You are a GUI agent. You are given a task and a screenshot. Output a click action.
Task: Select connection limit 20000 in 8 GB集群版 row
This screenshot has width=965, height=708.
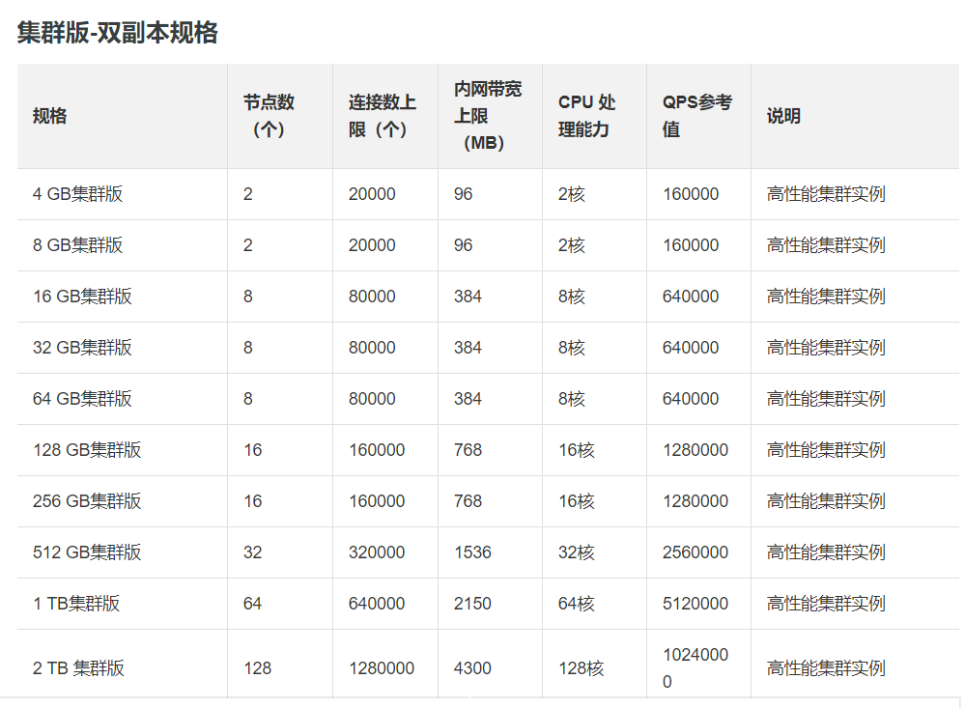(372, 245)
